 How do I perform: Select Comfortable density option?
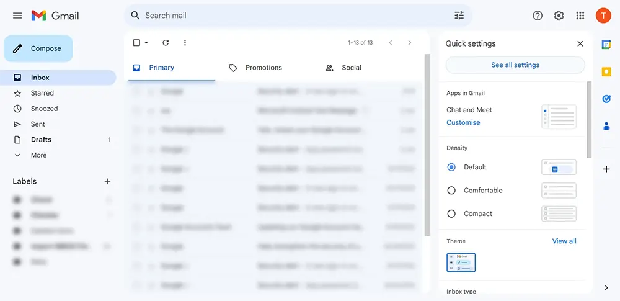[x=451, y=191]
